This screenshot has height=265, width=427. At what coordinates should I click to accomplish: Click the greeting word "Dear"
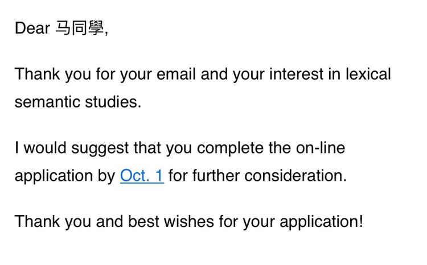(32, 28)
